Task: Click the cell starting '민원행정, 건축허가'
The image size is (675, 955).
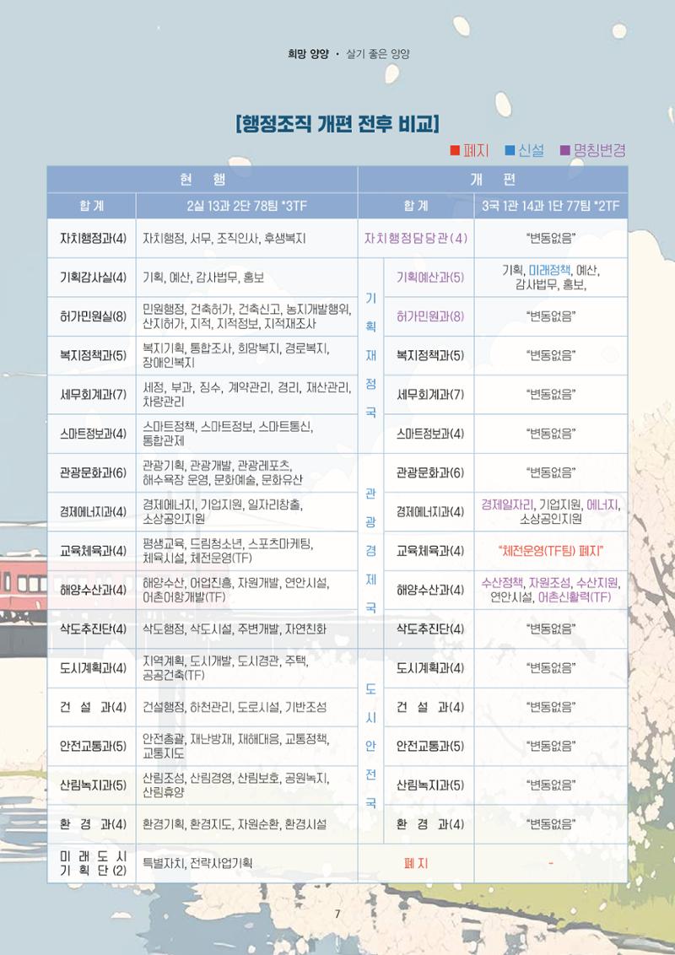Action: pos(246,316)
